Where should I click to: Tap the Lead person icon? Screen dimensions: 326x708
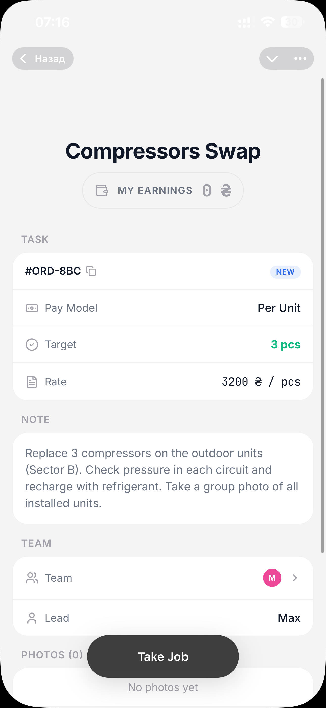pyautogui.click(x=32, y=618)
